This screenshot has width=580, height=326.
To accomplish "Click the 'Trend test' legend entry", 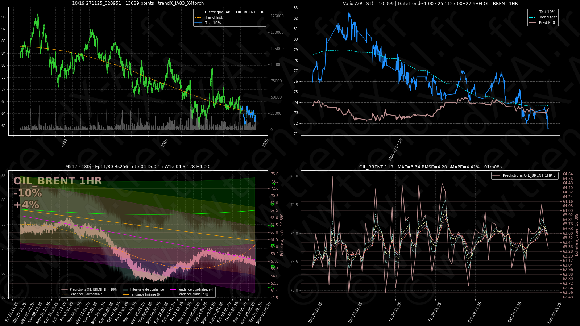I will pyautogui.click(x=548, y=17).
